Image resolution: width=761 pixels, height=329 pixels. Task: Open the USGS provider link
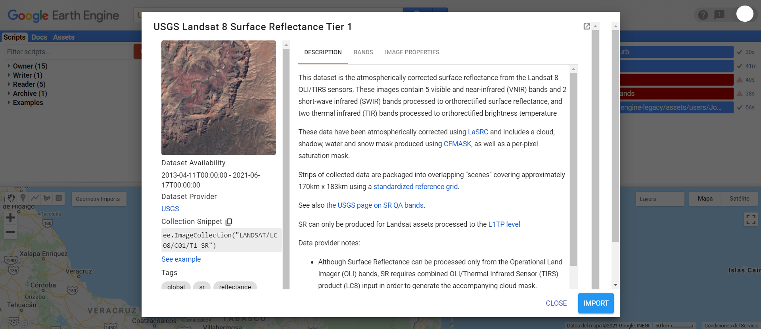170,209
